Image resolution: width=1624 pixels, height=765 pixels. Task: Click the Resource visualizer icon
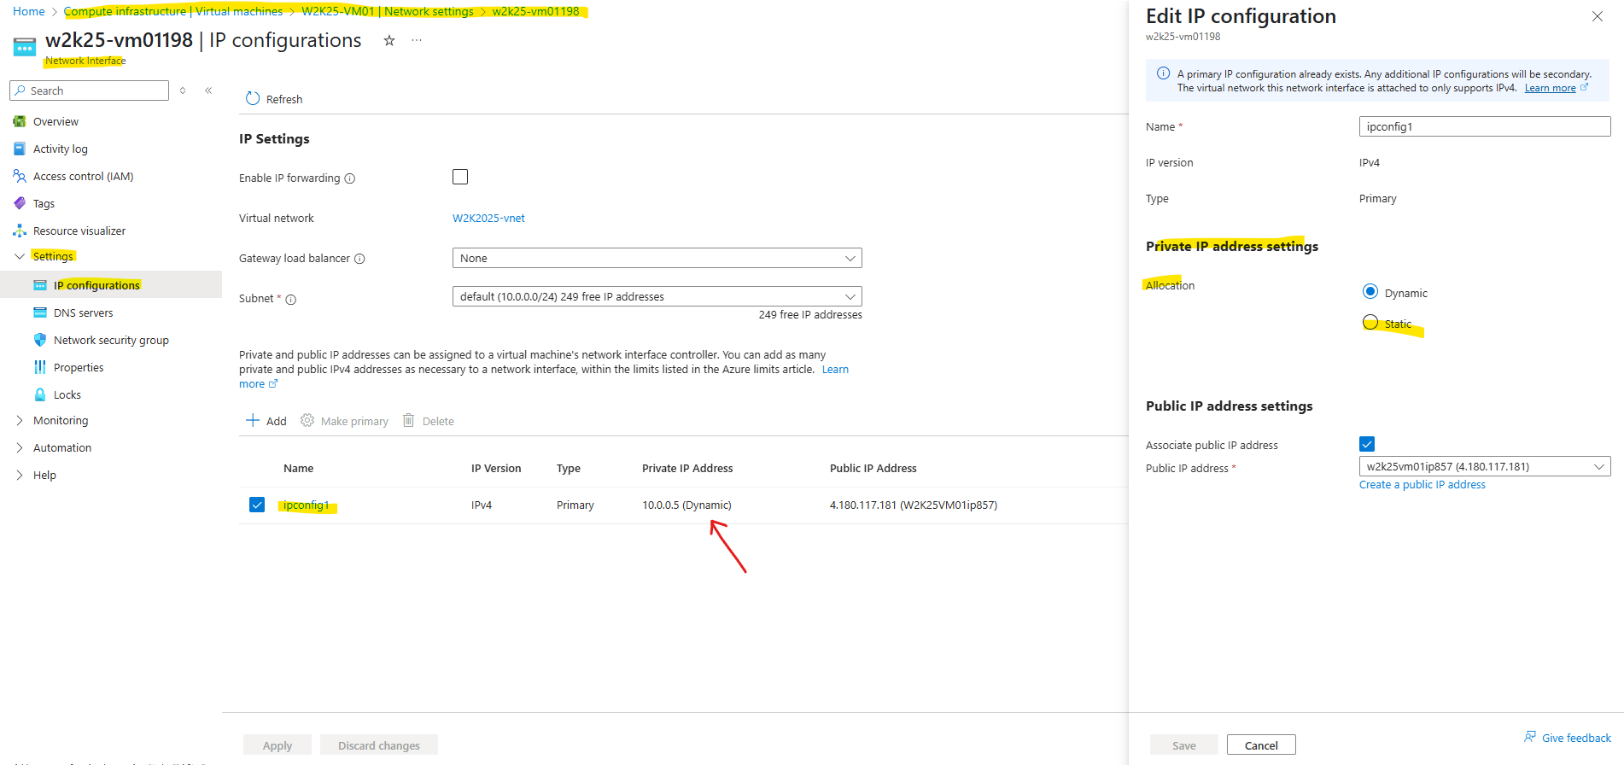(x=20, y=231)
